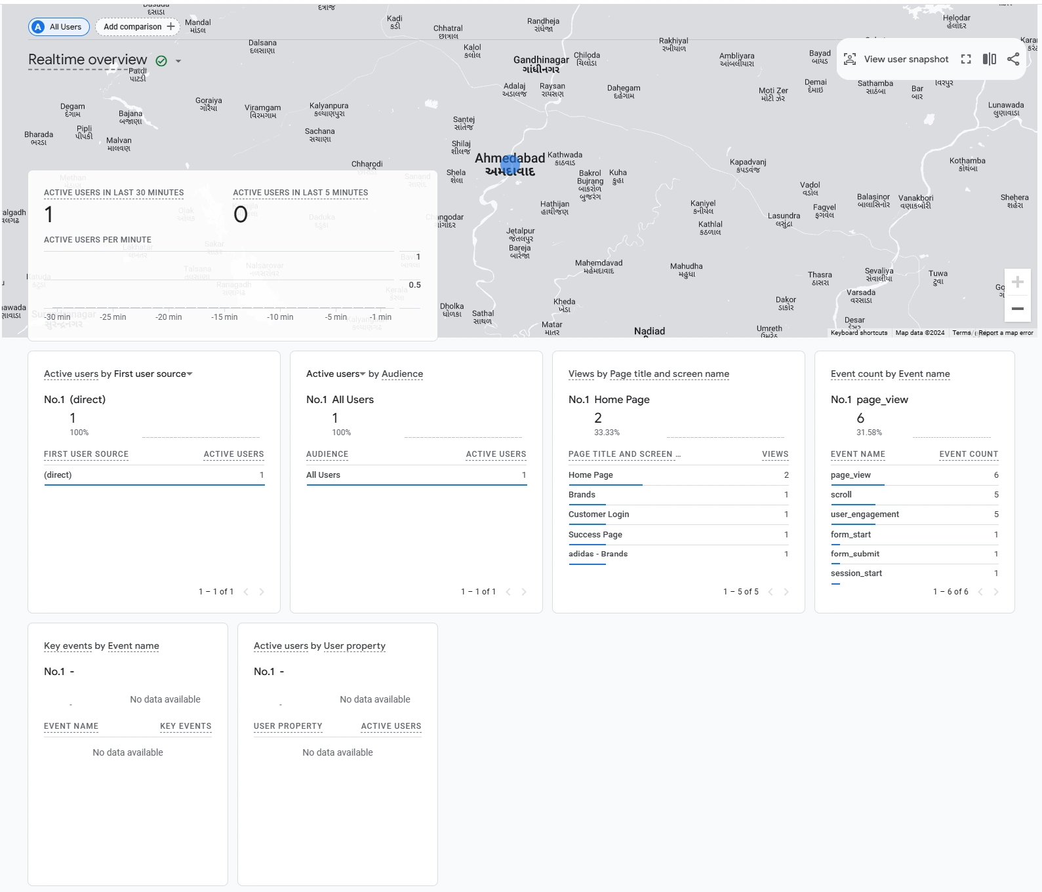Open the View user snapshot icon
Screen dimensions: 1042x892
click(x=850, y=59)
